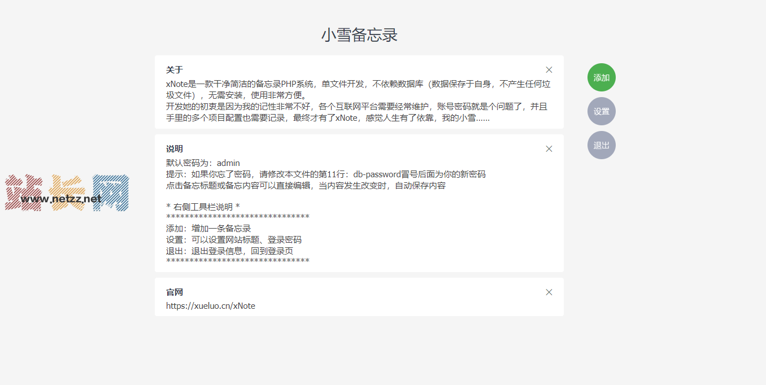The image size is (766, 385).
Task: Click the asterisk divider line in 说明
Action: [237, 216]
